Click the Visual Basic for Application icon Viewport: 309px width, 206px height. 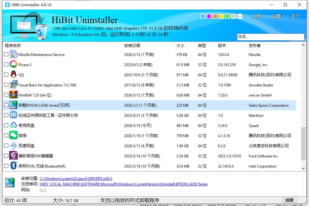14,85
